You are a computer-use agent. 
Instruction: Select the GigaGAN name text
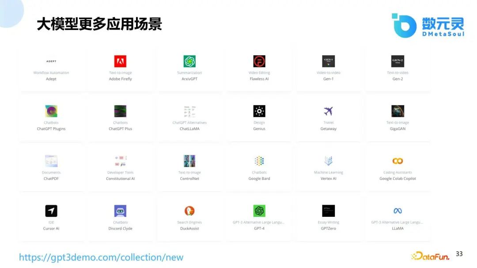pos(397,128)
